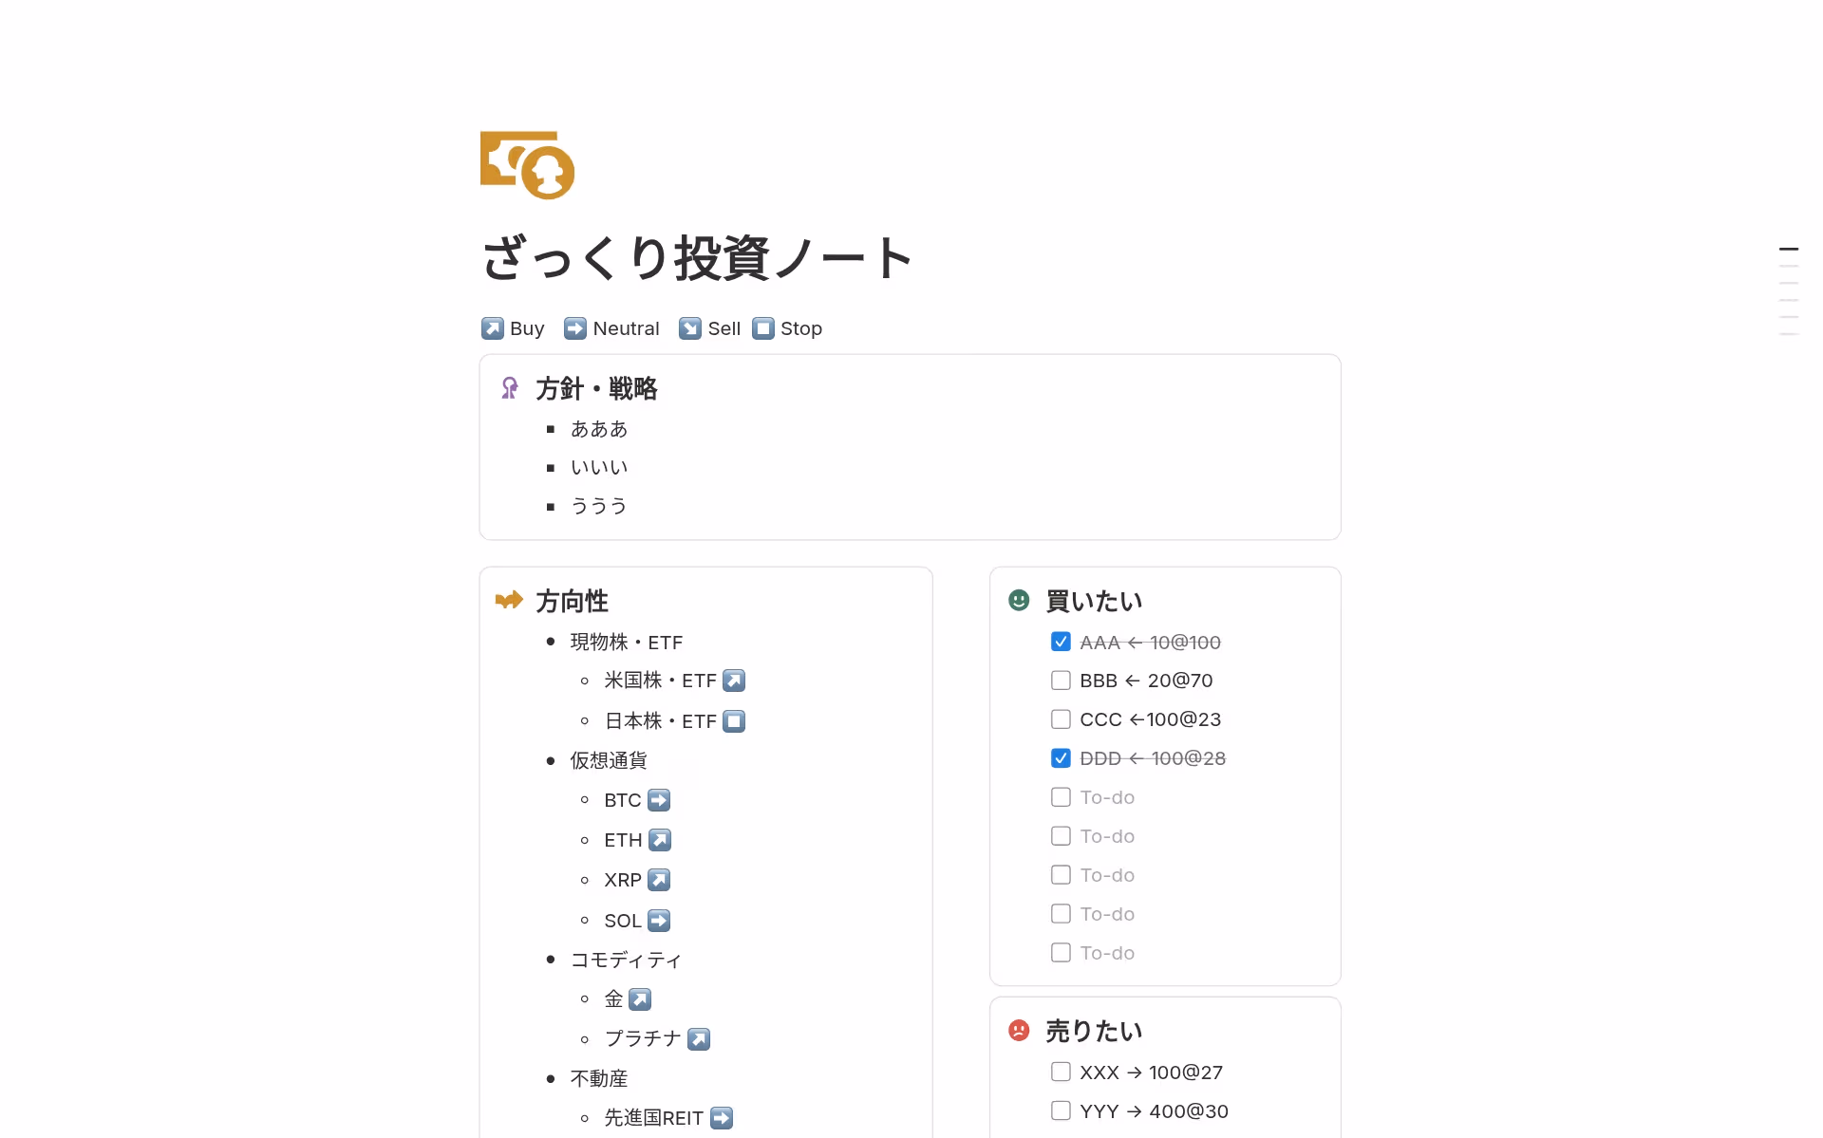
Task: Click the money page icon above the title
Action: pos(527,165)
